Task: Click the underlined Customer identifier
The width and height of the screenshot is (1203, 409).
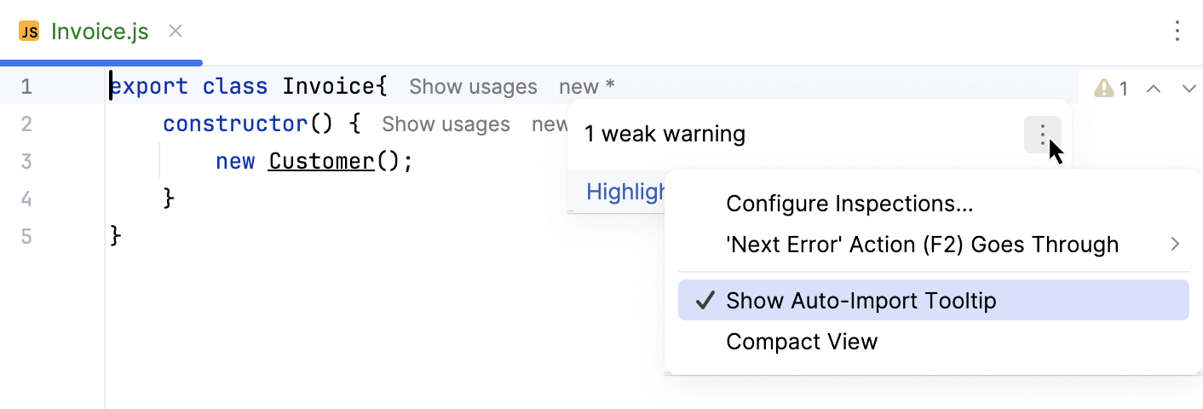Action: tap(321, 162)
